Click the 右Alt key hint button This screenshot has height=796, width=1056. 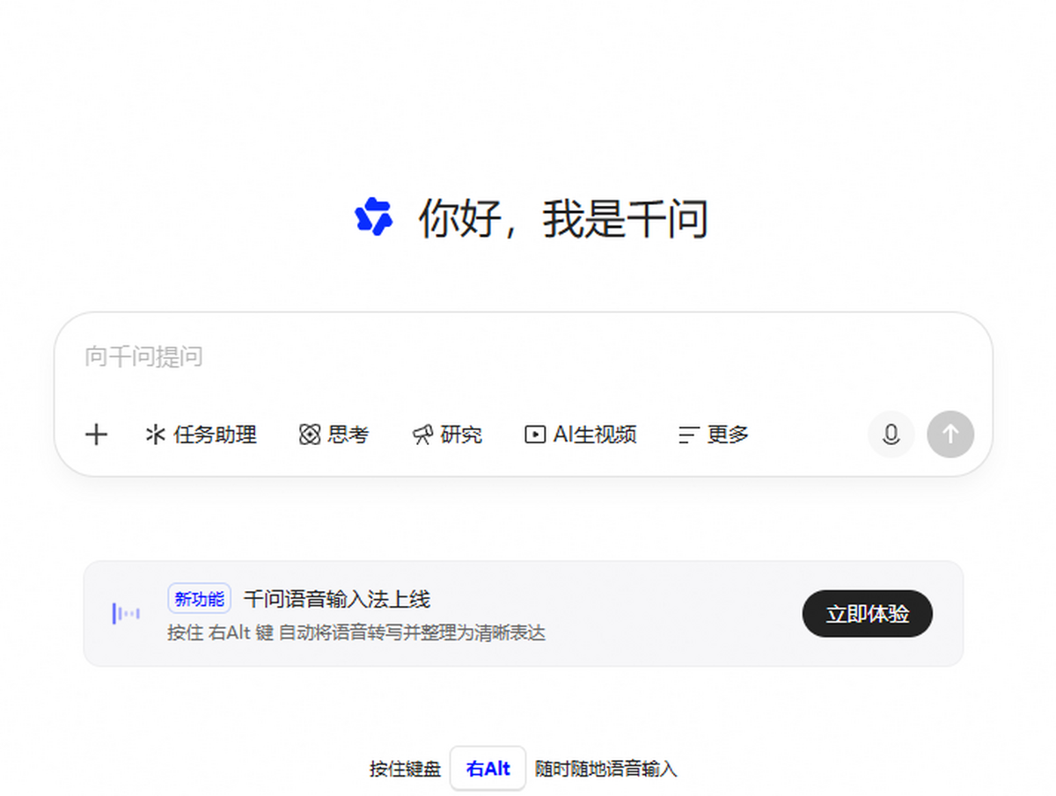488,769
